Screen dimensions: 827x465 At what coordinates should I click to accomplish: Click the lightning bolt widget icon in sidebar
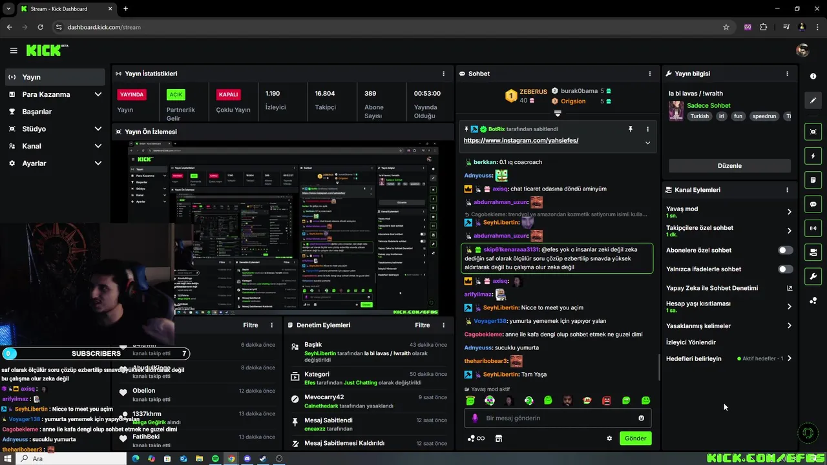[x=813, y=156]
